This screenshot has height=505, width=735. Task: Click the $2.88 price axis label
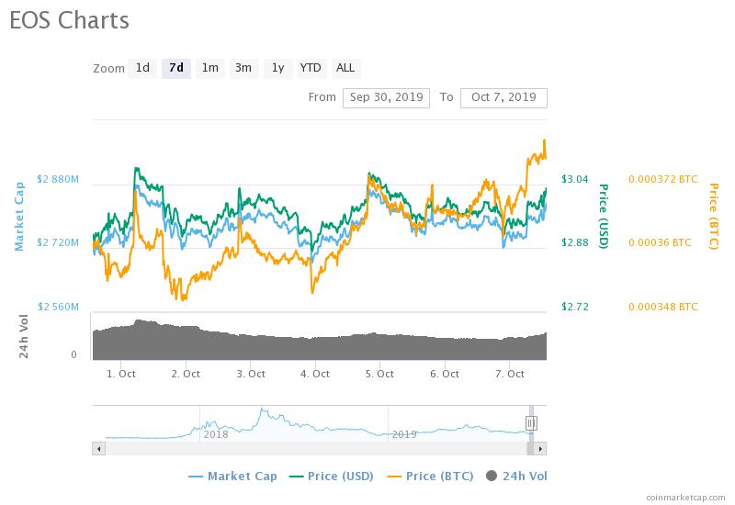pos(575,242)
